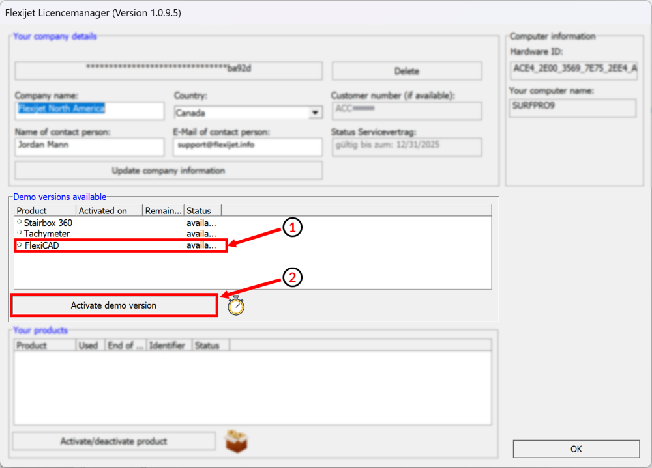
Task: Click the Tachymeter row status icon
Action: coord(19,233)
